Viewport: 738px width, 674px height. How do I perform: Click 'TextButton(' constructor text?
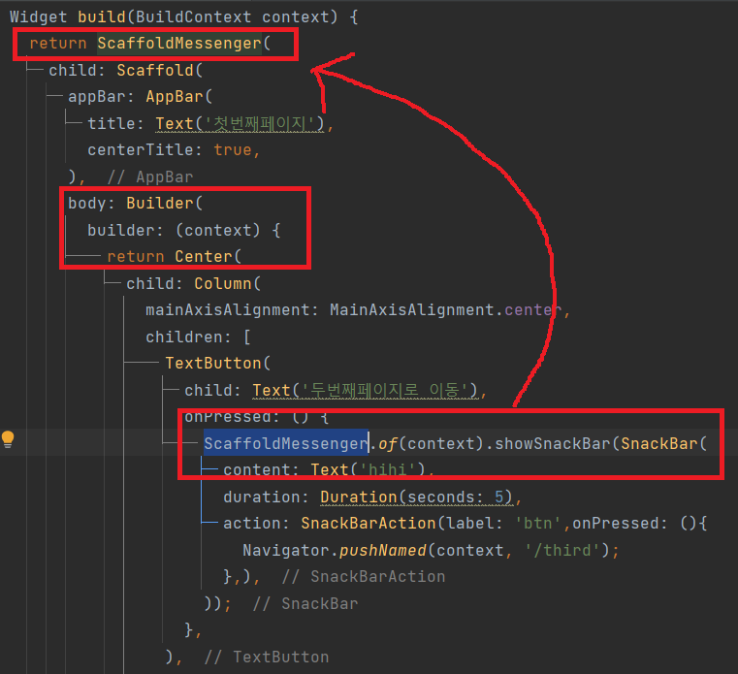click(217, 363)
